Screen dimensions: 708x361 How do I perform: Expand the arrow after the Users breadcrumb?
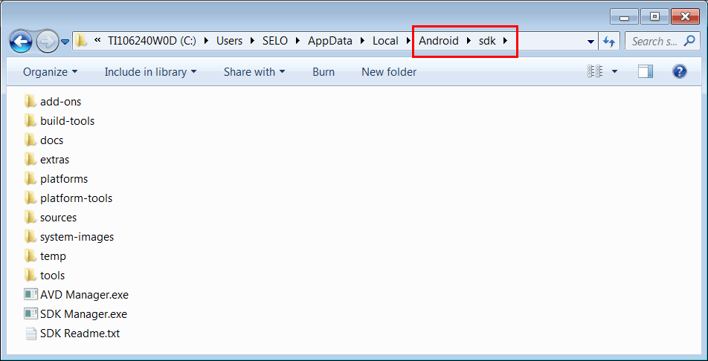[252, 41]
